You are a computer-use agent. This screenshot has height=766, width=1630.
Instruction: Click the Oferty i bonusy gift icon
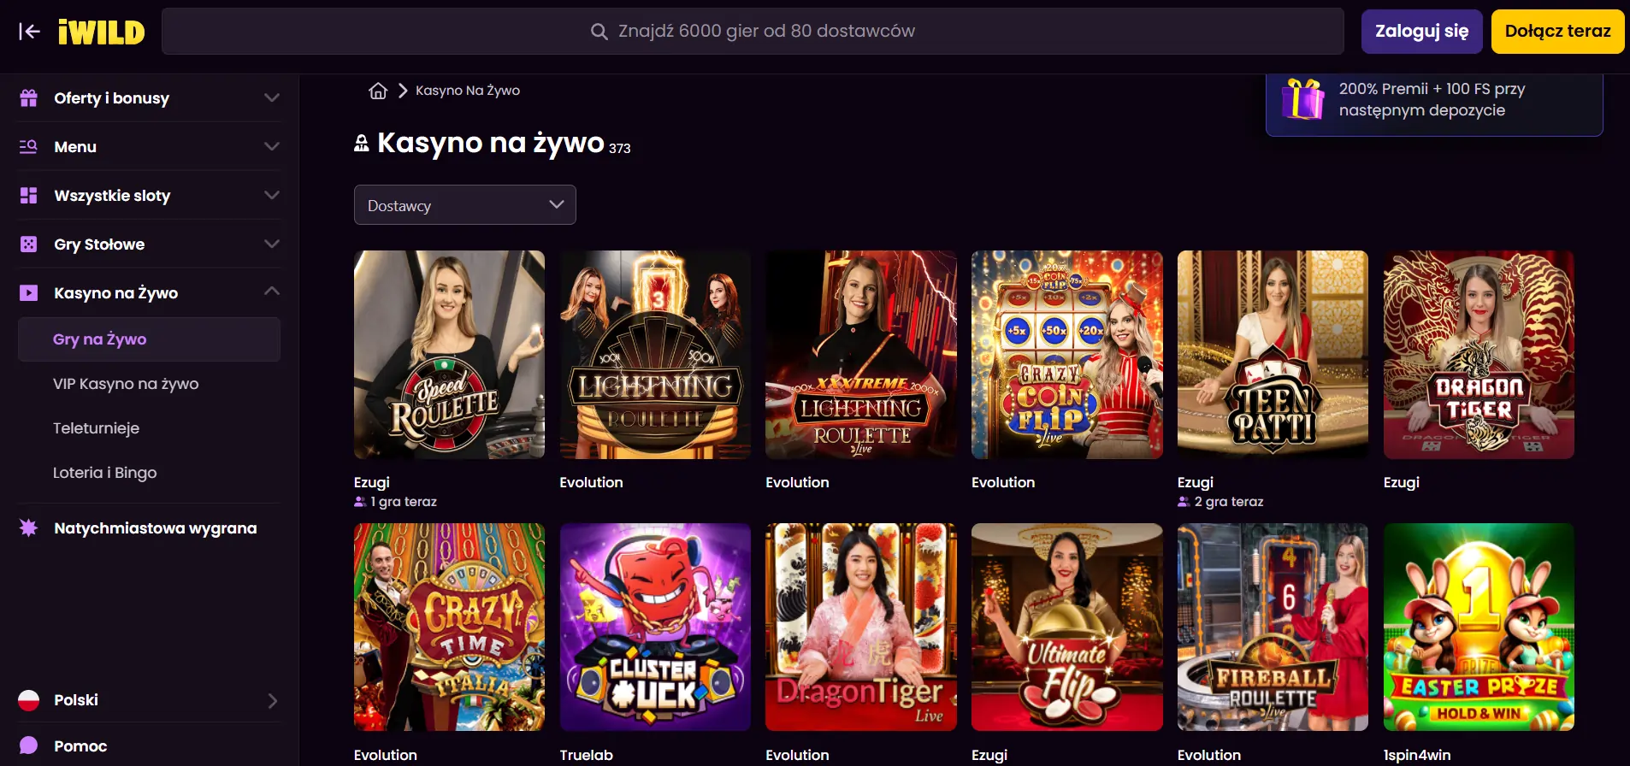coord(28,98)
